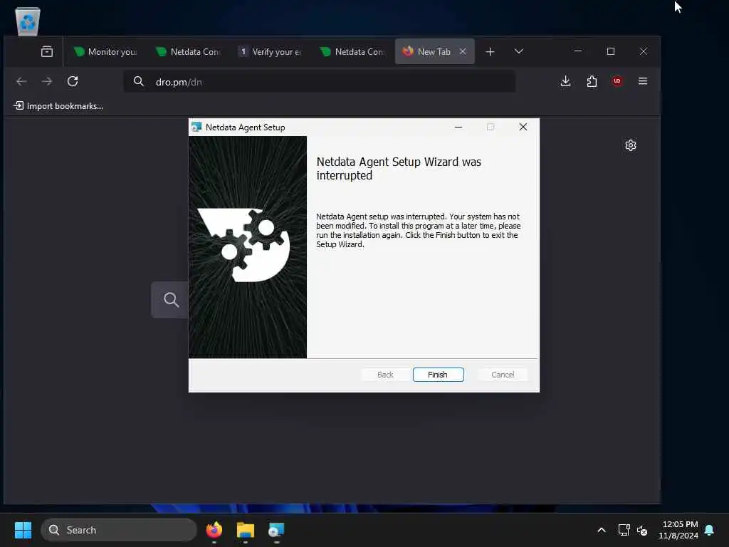Open Firefox from the taskbar

coord(214,530)
